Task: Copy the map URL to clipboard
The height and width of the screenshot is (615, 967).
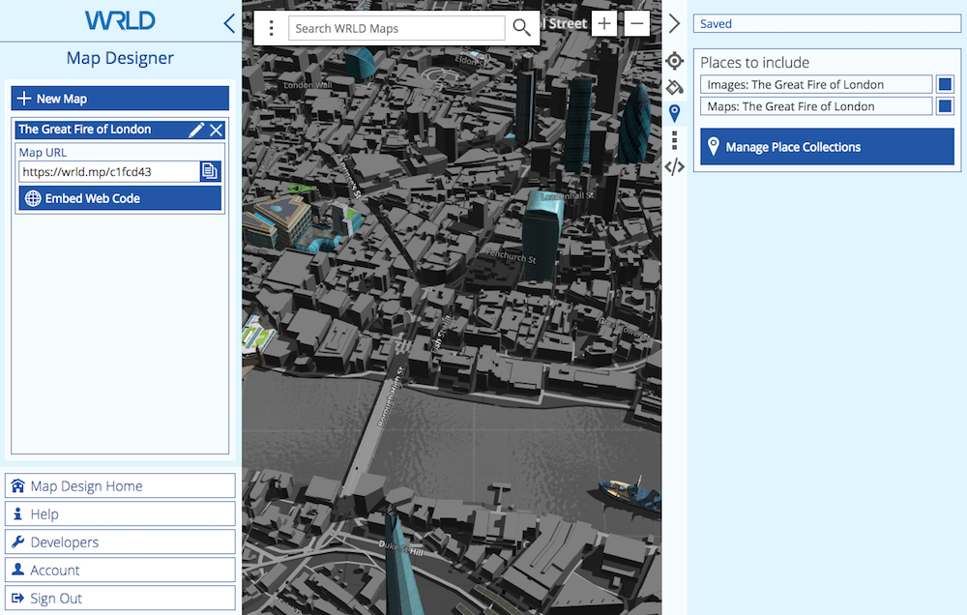Action: pyautogui.click(x=210, y=172)
